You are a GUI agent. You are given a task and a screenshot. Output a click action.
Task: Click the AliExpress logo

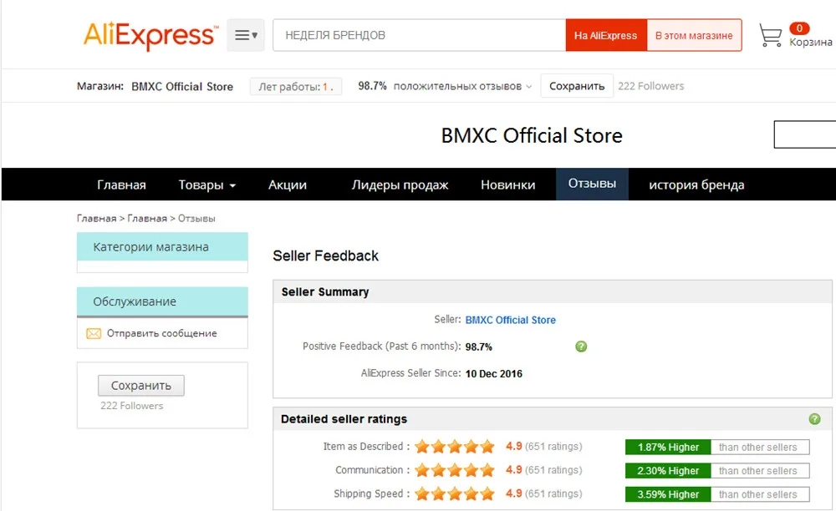click(x=150, y=35)
